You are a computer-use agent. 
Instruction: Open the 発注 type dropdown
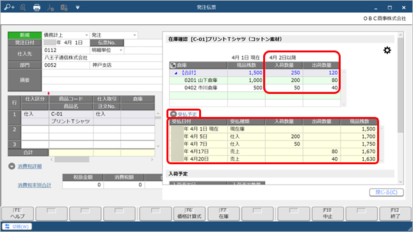pos(134,35)
